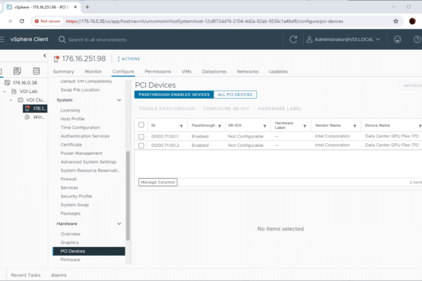Filter the Passthrough column
Viewport: 422px width, 281px height.
[219, 126]
